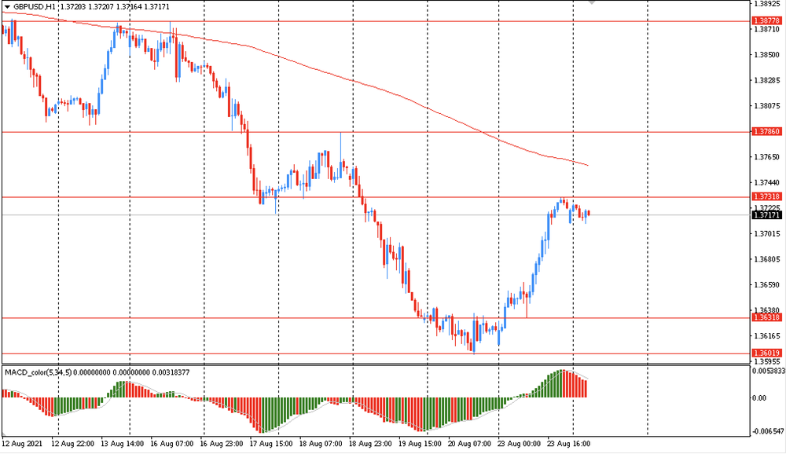786x454 pixels.
Task: Select the low price value 1.37164
Action: click(128, 6)
